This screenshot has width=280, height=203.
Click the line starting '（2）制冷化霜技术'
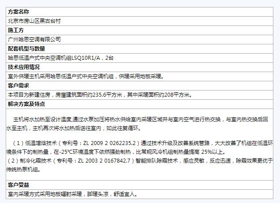tap(140, 161)
